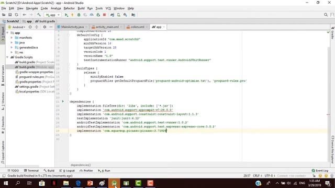Image resolution: width=335 pixels, height=188 pixels.
Task: Expand the java folder
Action: click(12, 43)
